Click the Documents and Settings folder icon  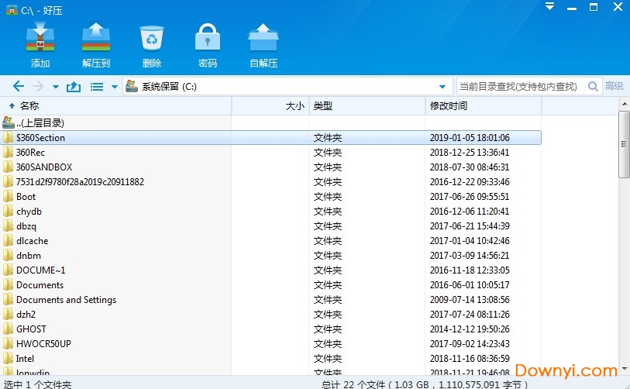[8, 300]
